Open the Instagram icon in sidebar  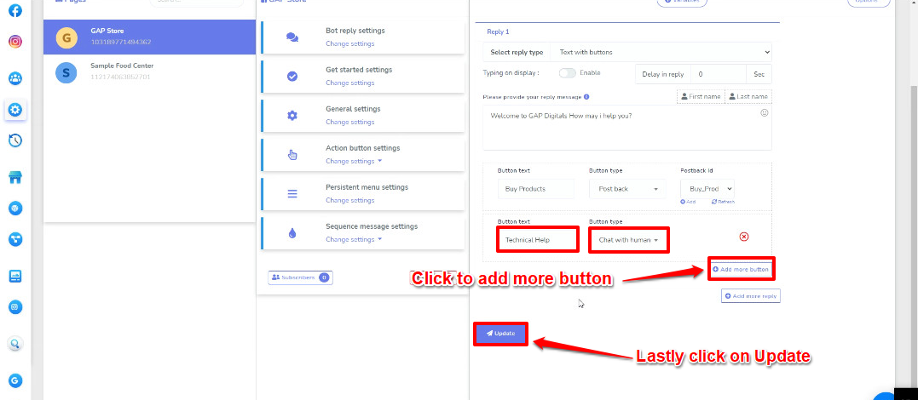pyautogui.click(x=15, y=42)
